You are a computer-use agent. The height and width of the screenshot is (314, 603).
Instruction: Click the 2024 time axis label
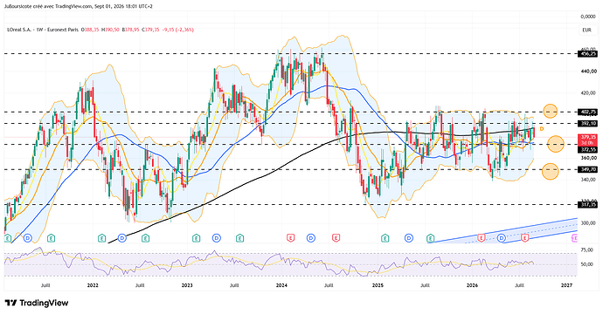281,285
